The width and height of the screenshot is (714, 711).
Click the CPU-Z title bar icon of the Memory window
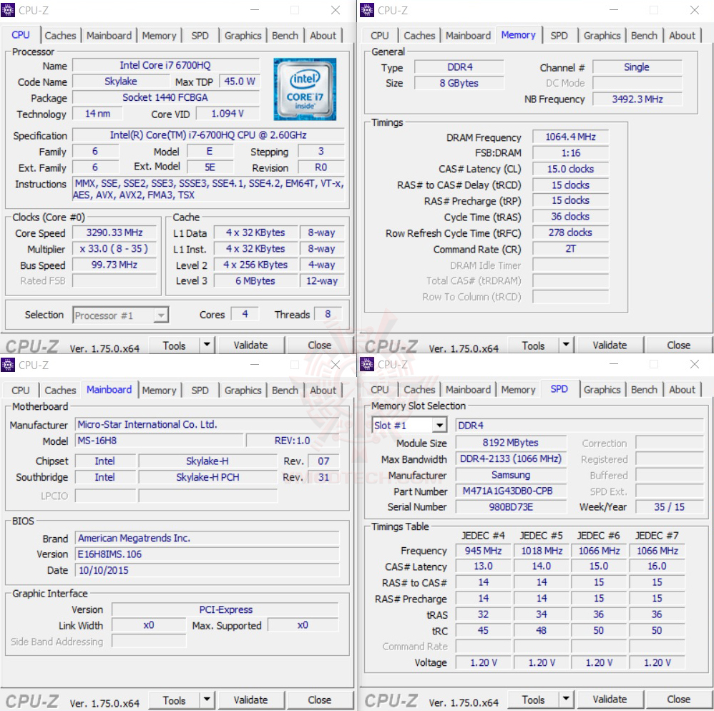point(367,9)
